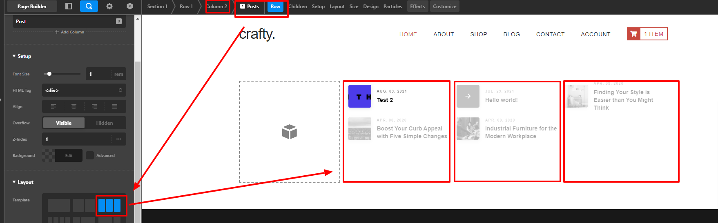Click the Add Column button
Screen dimensions: 718x223
[69, 32]
